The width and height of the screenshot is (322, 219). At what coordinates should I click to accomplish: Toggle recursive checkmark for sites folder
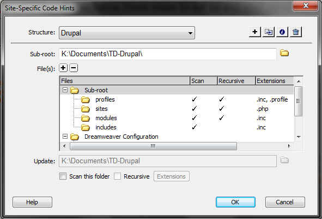click(221, 109)
